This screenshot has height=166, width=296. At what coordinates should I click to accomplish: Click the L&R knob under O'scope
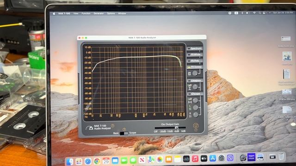click(196, 101)
